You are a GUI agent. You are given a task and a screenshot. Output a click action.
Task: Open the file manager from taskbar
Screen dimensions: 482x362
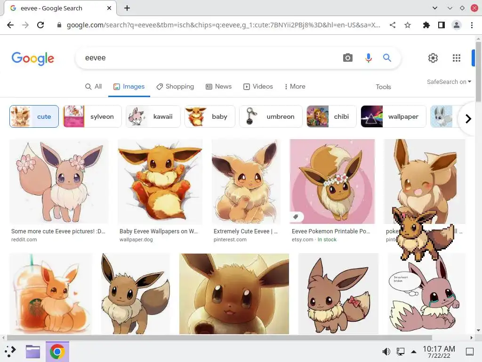tap(33, 351)
